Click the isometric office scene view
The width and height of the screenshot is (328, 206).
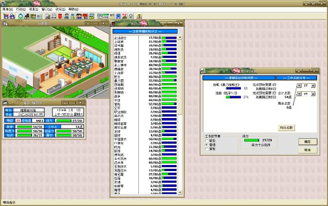56,62
